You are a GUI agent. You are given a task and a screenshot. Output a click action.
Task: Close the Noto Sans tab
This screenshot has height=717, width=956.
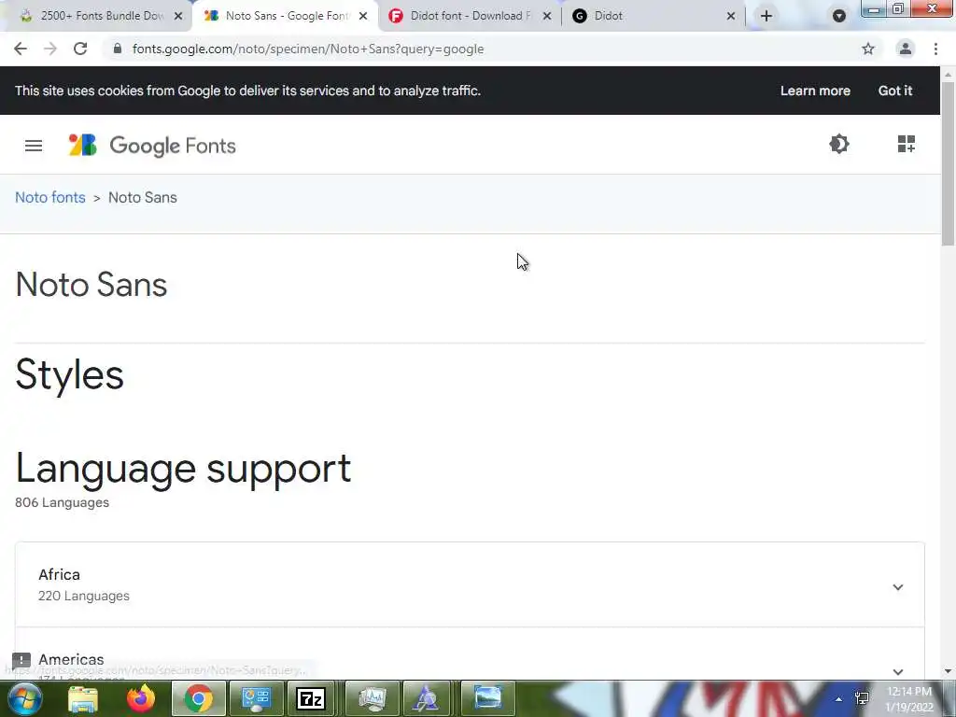(x=363, y=16)
